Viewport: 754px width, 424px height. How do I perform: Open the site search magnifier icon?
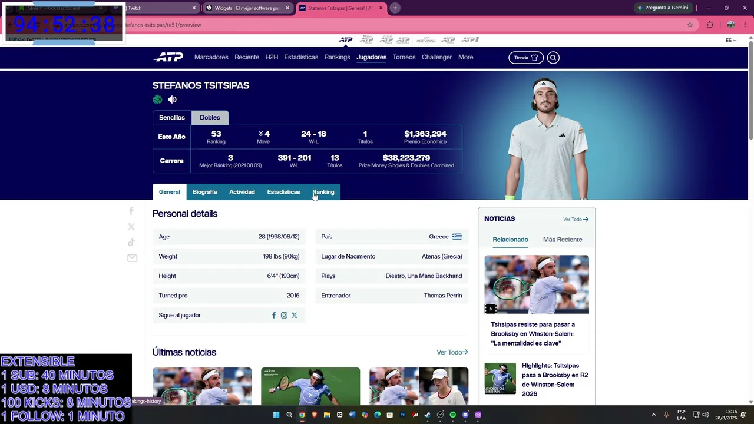pos(553,58)
